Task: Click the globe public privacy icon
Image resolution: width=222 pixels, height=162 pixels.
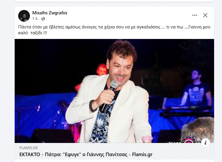Action: coord(43,19)
